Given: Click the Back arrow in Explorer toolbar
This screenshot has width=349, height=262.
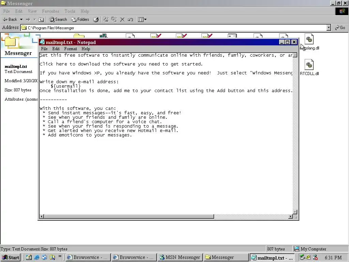Looking at the screenshot, I should [x=10, y=19].
